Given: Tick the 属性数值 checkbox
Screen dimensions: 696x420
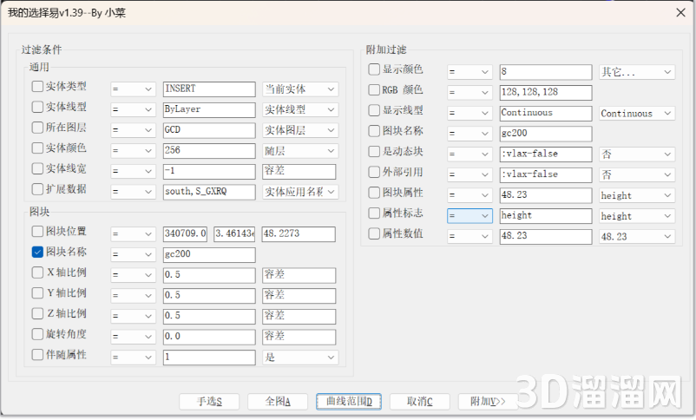Looking at the screenshot, I should pos(374,233).
